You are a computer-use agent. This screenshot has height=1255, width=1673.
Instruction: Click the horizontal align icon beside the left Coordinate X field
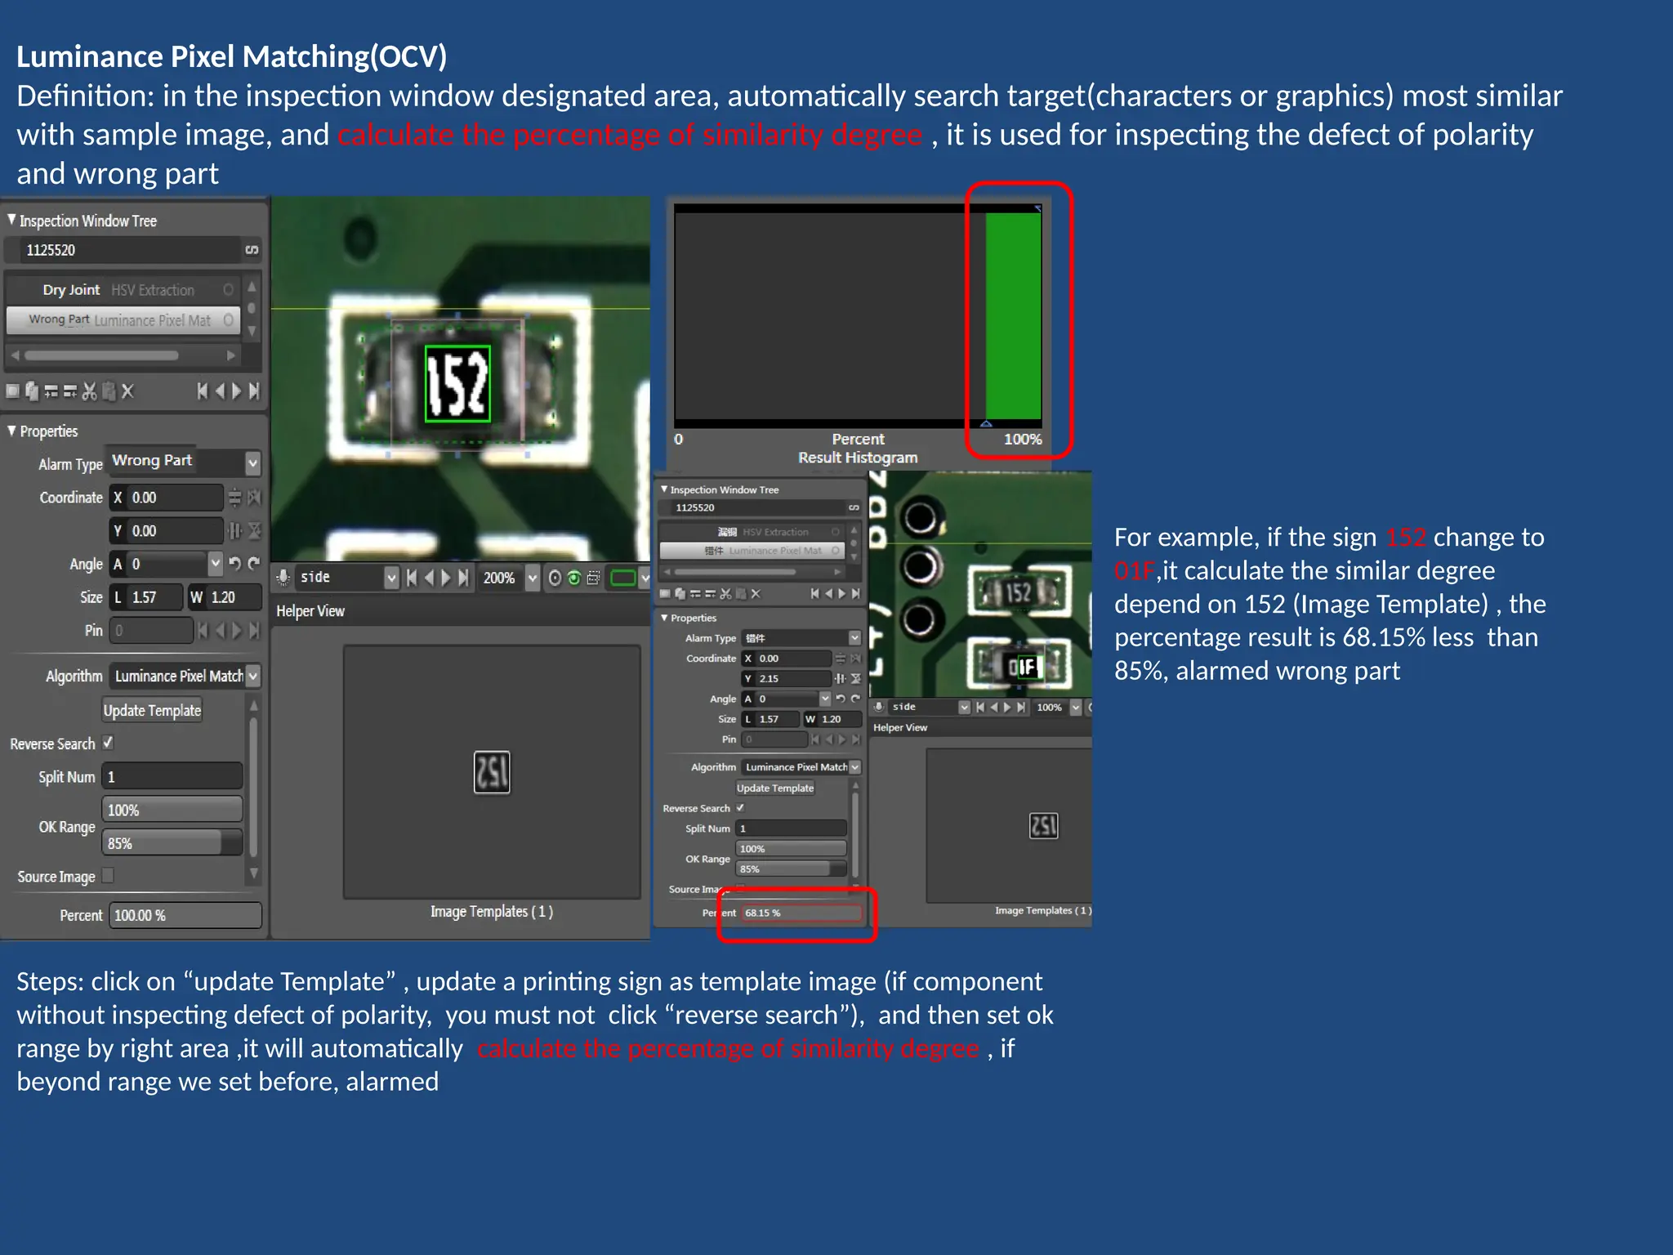coord(234,497)
